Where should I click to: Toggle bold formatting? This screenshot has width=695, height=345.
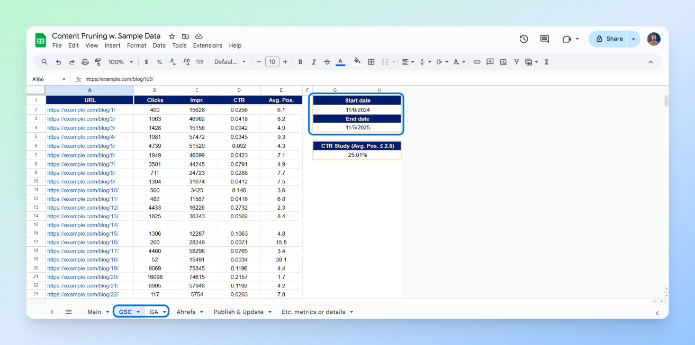(300, 62)
